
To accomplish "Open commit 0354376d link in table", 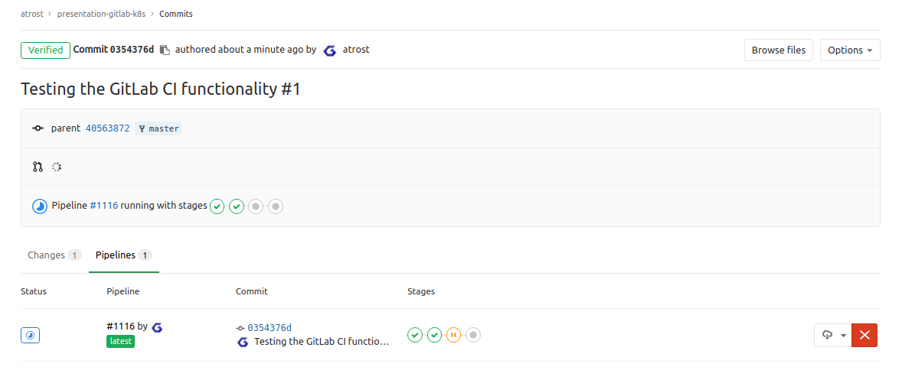I will pos(270,327).
